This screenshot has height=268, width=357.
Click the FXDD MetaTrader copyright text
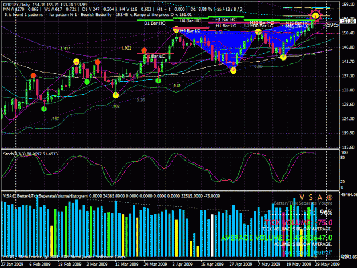(64, 257)
